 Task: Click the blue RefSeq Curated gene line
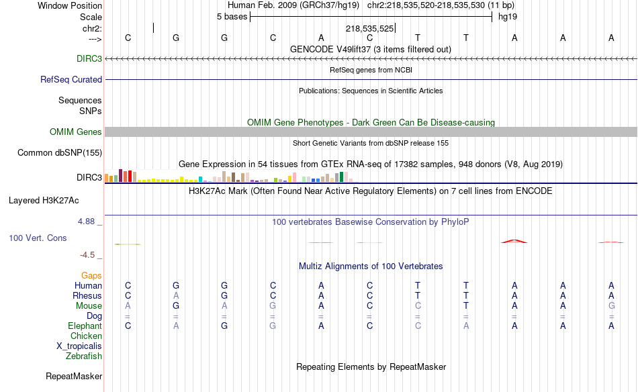(x=371, y=79)
